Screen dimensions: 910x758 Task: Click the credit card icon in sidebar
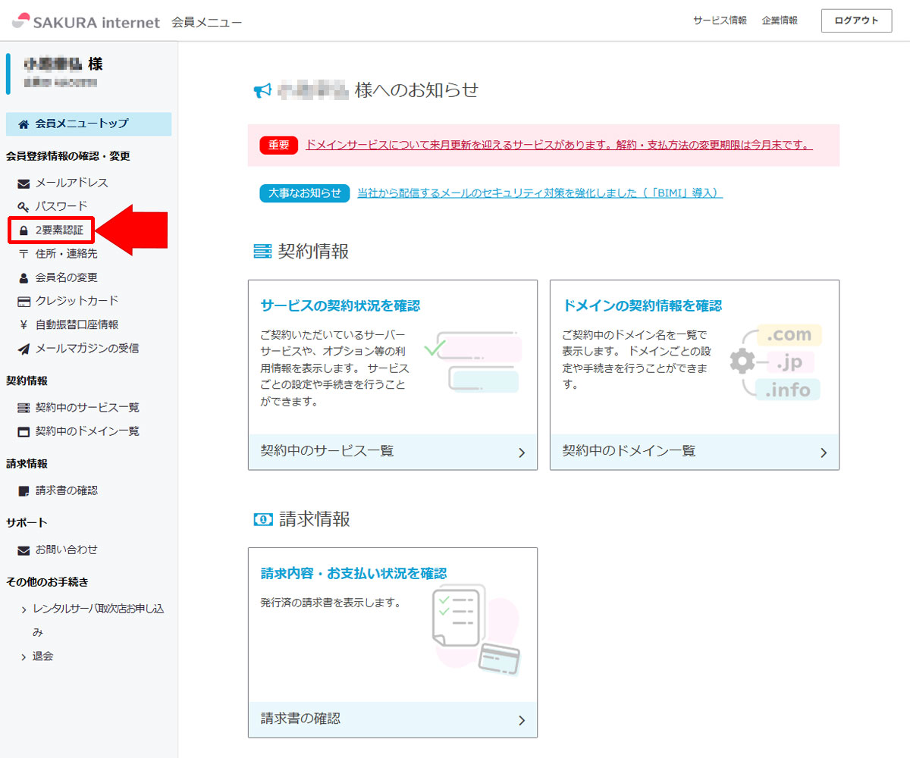[24, 302]
